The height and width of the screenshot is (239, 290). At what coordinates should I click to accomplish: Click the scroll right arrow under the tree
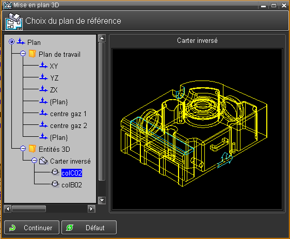pos(91,209)
